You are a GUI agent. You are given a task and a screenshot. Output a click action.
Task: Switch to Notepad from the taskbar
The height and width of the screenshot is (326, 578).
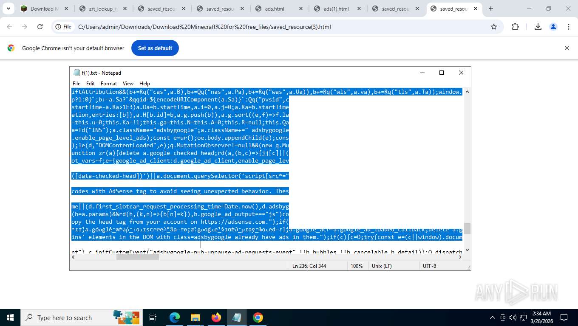(x=237, y=318)
